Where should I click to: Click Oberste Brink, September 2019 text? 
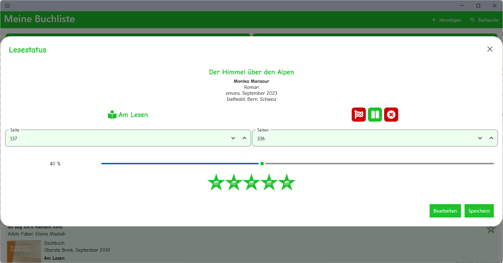(77, 250)
